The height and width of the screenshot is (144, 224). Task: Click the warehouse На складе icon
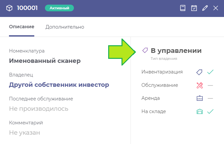pyautogui.click(x=199, y=112)
